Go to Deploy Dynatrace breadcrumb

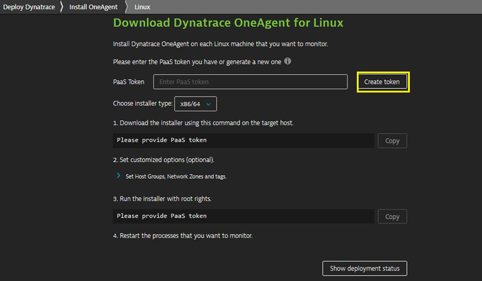[28, 7]
